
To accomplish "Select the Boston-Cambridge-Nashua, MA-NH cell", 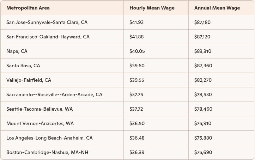I will click(47, 152).
